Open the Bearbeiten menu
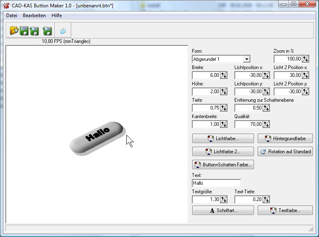The width and height of the screenshot is (319, 237). click(34, 15)
